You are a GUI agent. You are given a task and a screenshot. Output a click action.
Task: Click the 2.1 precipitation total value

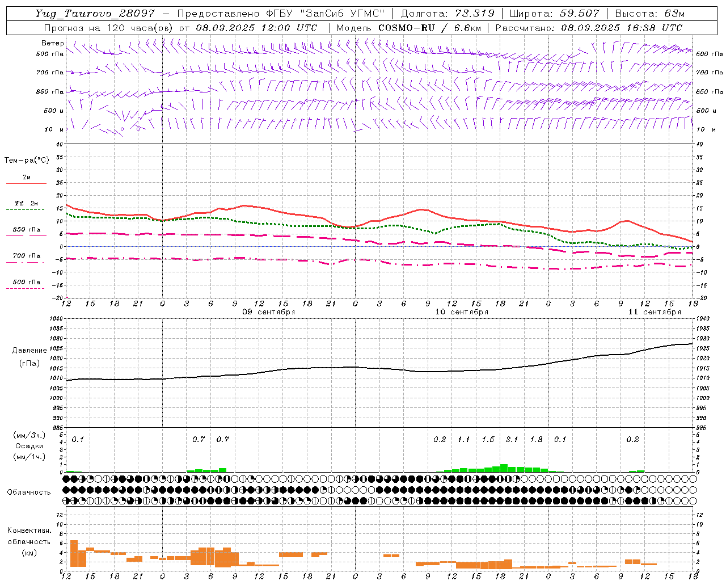click(512, 439)
